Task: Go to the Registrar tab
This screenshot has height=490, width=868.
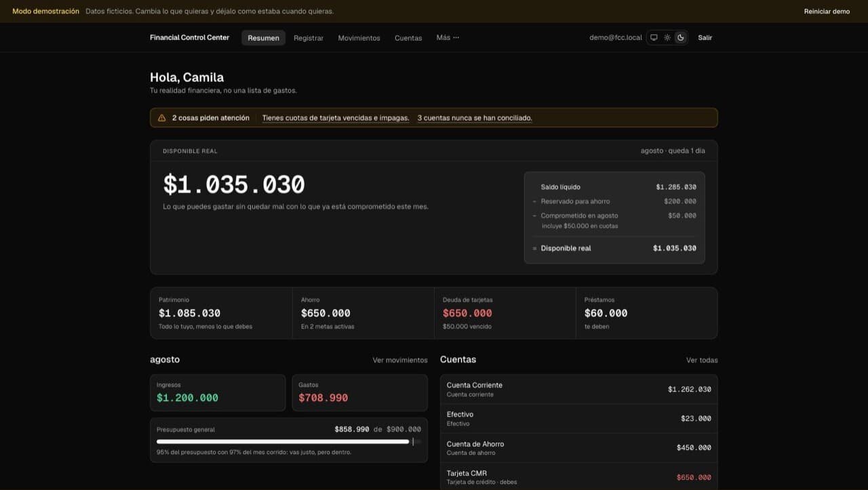Action: tap(309, 38)
